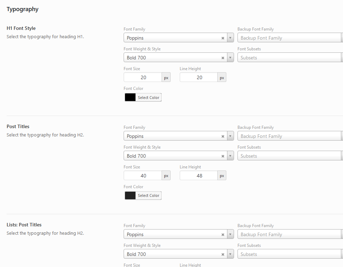Open the H1 Font Family dropdown

click(x=230, y=37)
